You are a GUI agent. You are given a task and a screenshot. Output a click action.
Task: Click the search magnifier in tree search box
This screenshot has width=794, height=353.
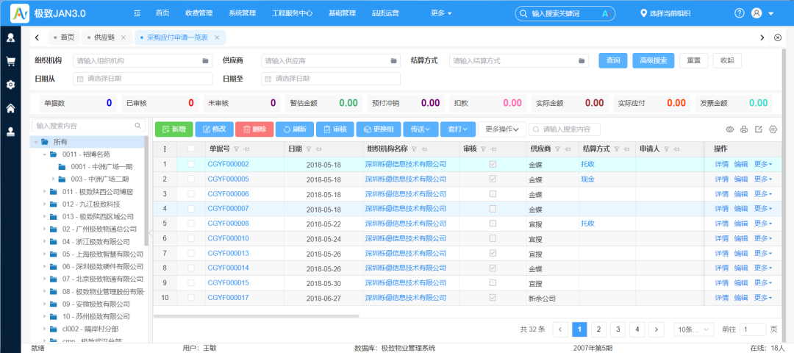137,125
